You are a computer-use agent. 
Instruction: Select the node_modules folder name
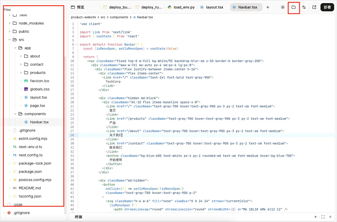click(31, 23)
